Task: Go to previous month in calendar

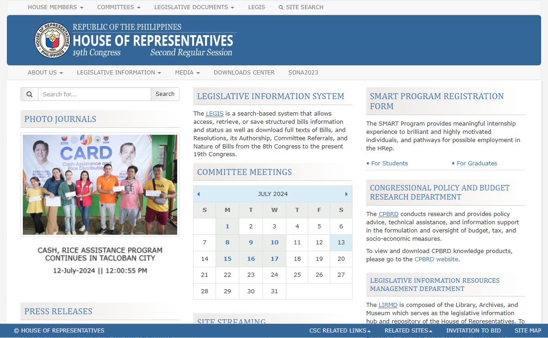Action: (x=198, y=194)
